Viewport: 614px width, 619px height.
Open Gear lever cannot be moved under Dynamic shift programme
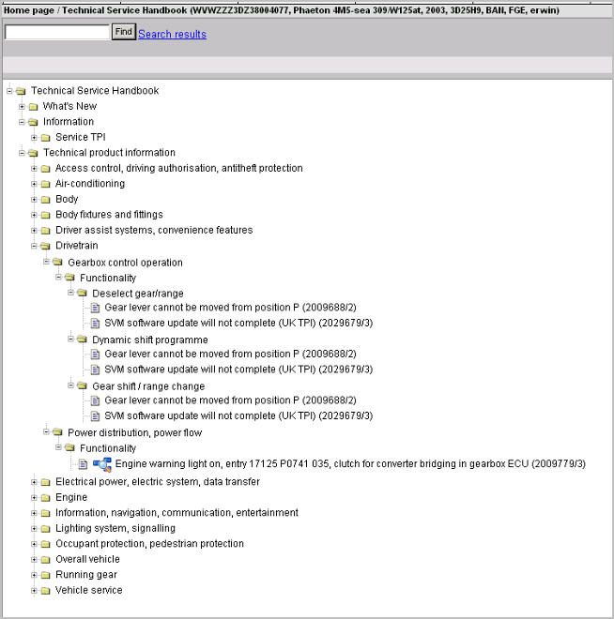tap(230, 355)
